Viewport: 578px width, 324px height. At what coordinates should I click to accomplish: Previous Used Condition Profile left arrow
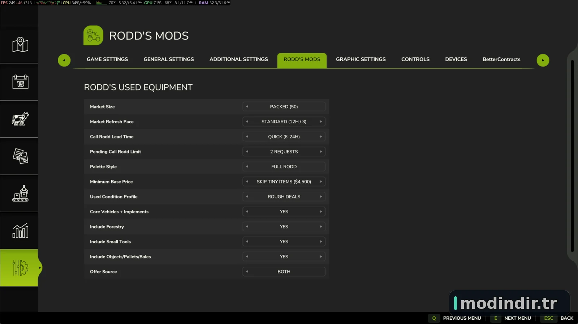(247, 197)
